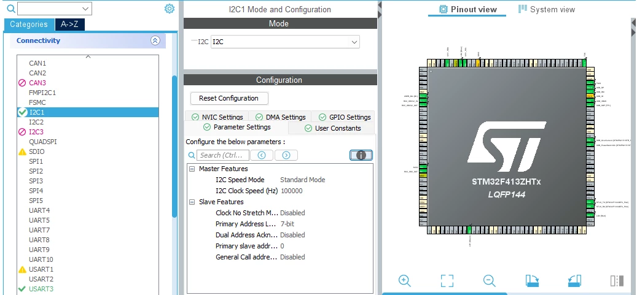Open the I2C mode dropdown
The image size is (637, 295).
tap(354, 42)
